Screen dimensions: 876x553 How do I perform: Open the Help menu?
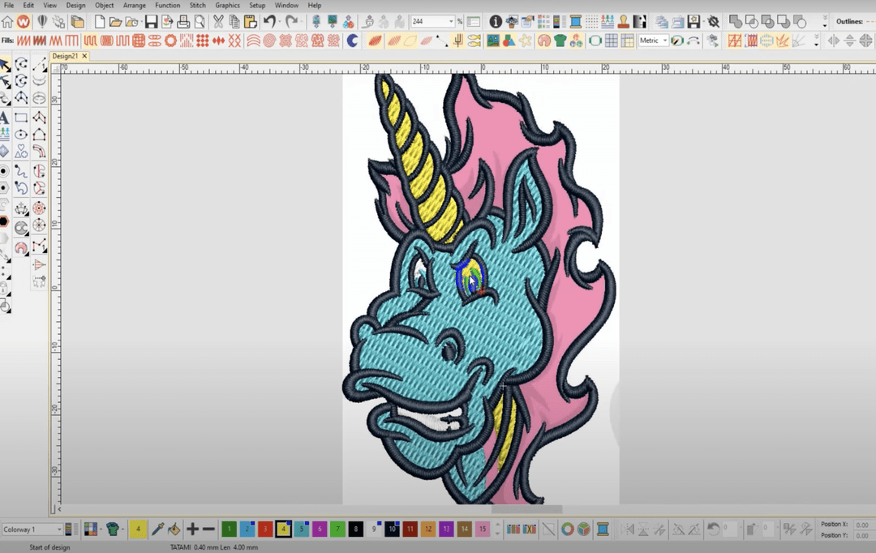315,5
